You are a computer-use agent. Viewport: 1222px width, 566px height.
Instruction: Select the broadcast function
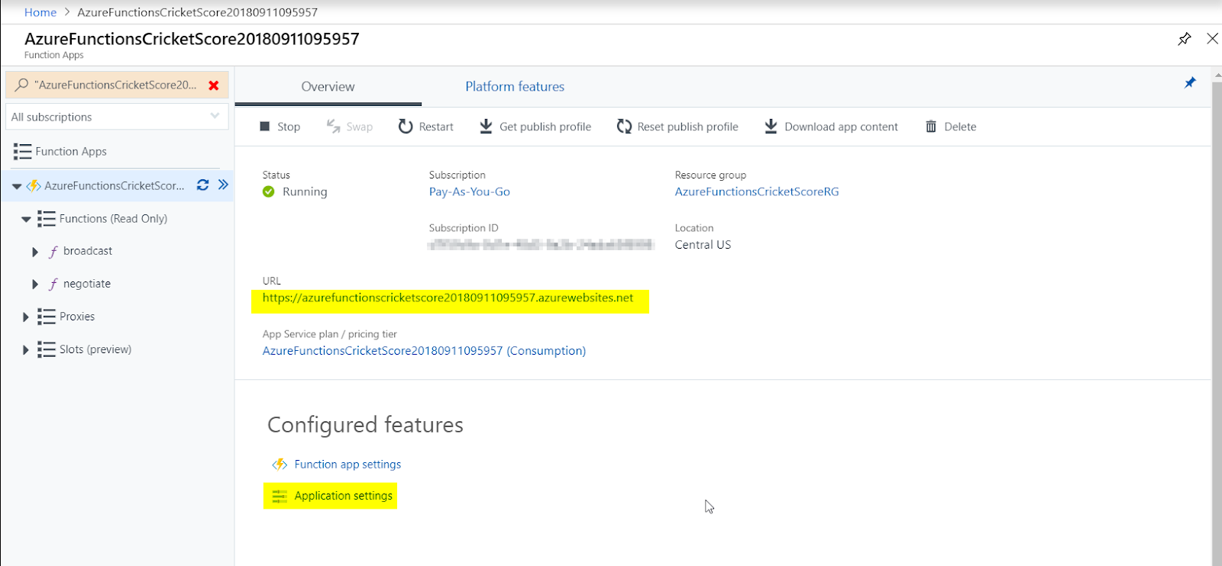coord(88,251)
